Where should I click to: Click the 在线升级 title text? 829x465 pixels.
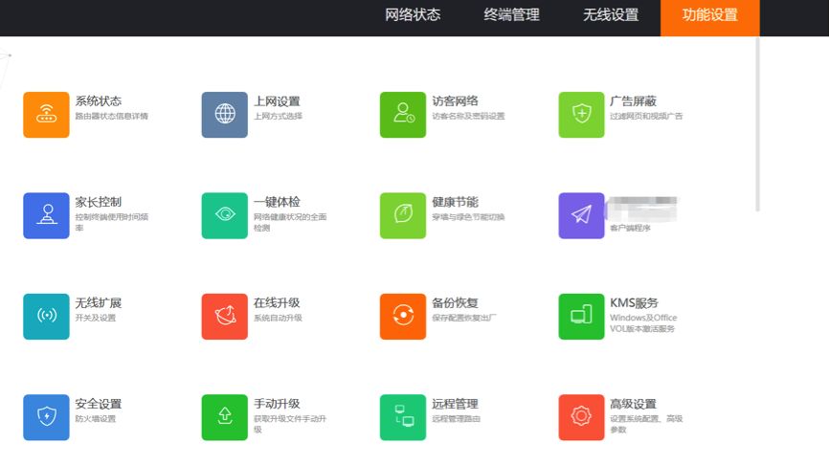click(277, 302)
